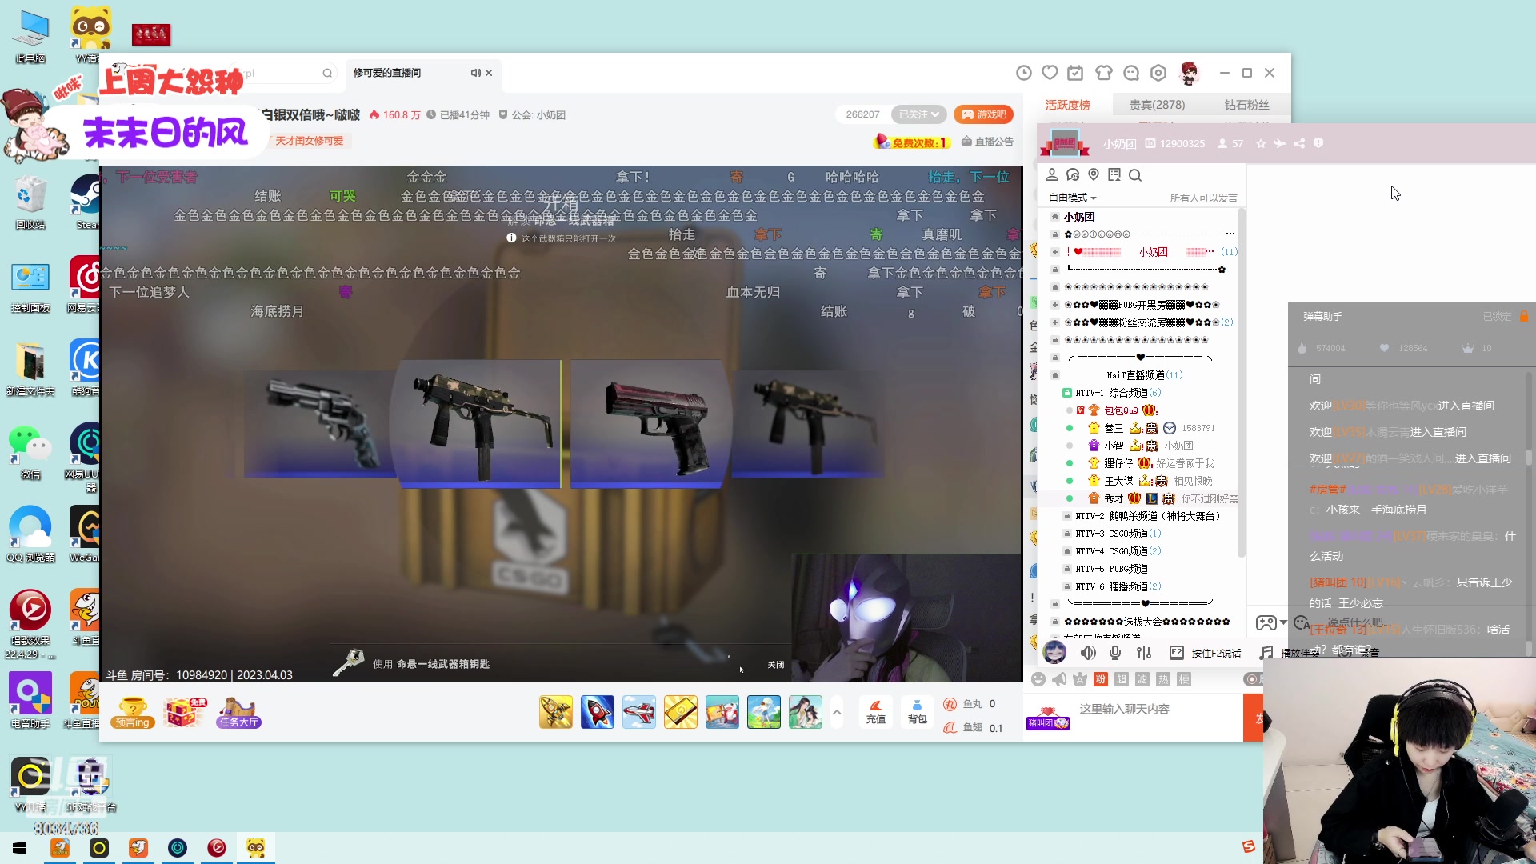The width and height of the screenshot is (1536, 864).
Task: Switch to the 活跃度榜 tab
Action: [1067, 105]
